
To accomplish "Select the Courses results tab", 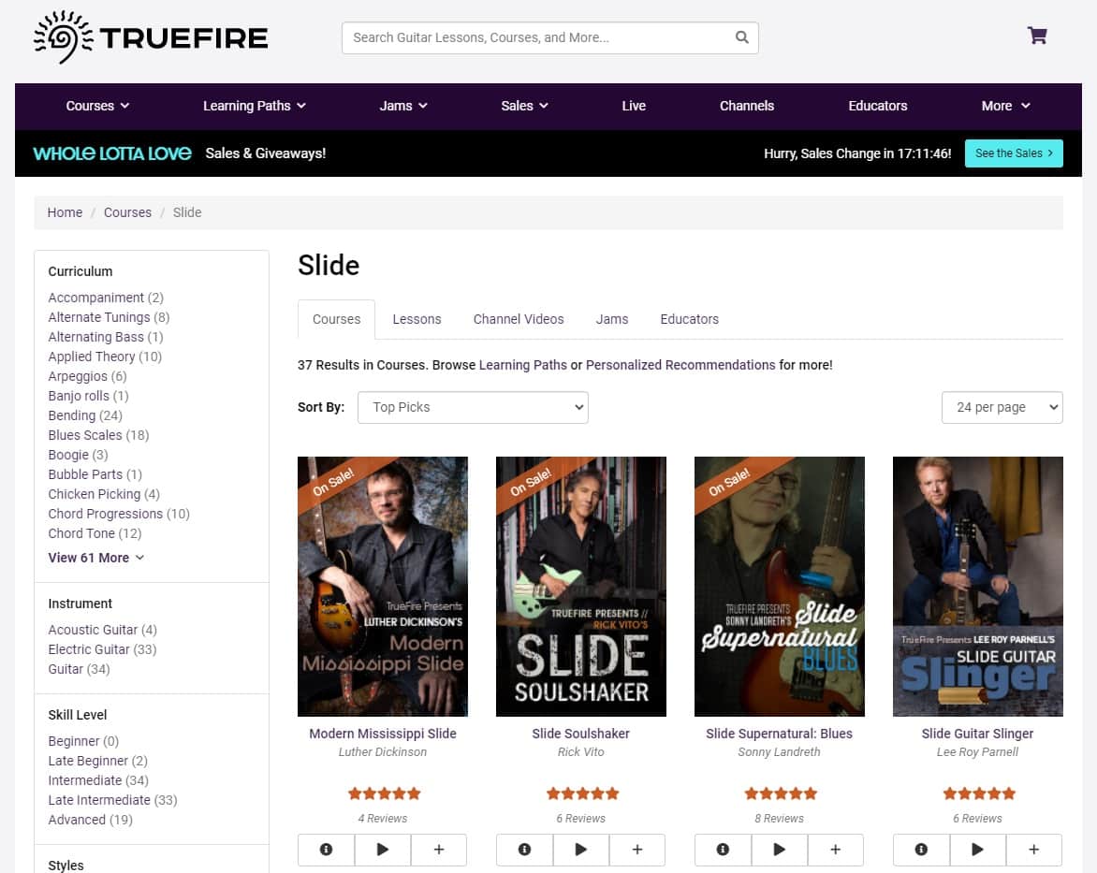I will point(337,319).
